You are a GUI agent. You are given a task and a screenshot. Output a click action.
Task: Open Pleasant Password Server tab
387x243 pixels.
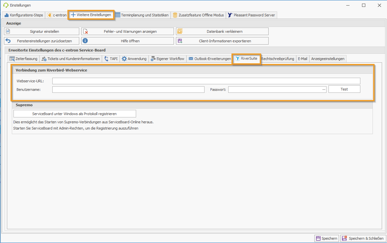click(252, 15)
